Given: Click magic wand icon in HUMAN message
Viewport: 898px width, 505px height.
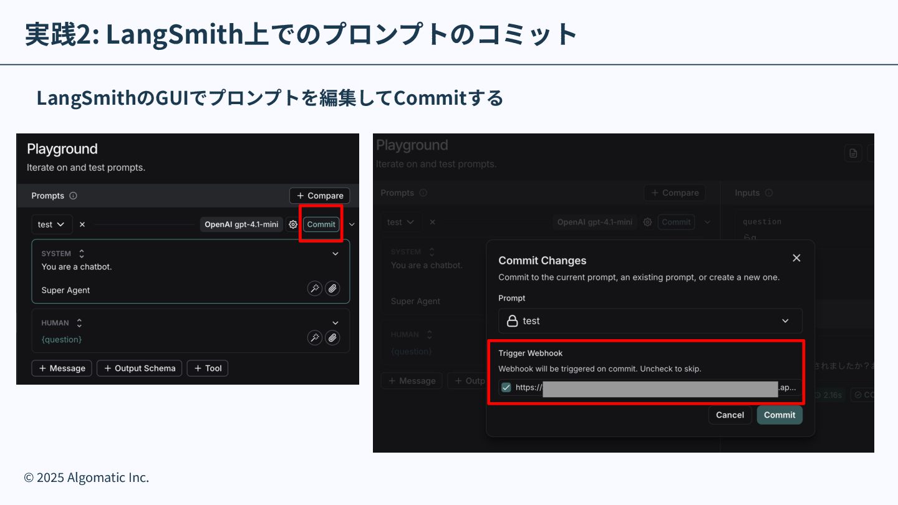Looking at the screenshot, I should (x=315, y=337).
